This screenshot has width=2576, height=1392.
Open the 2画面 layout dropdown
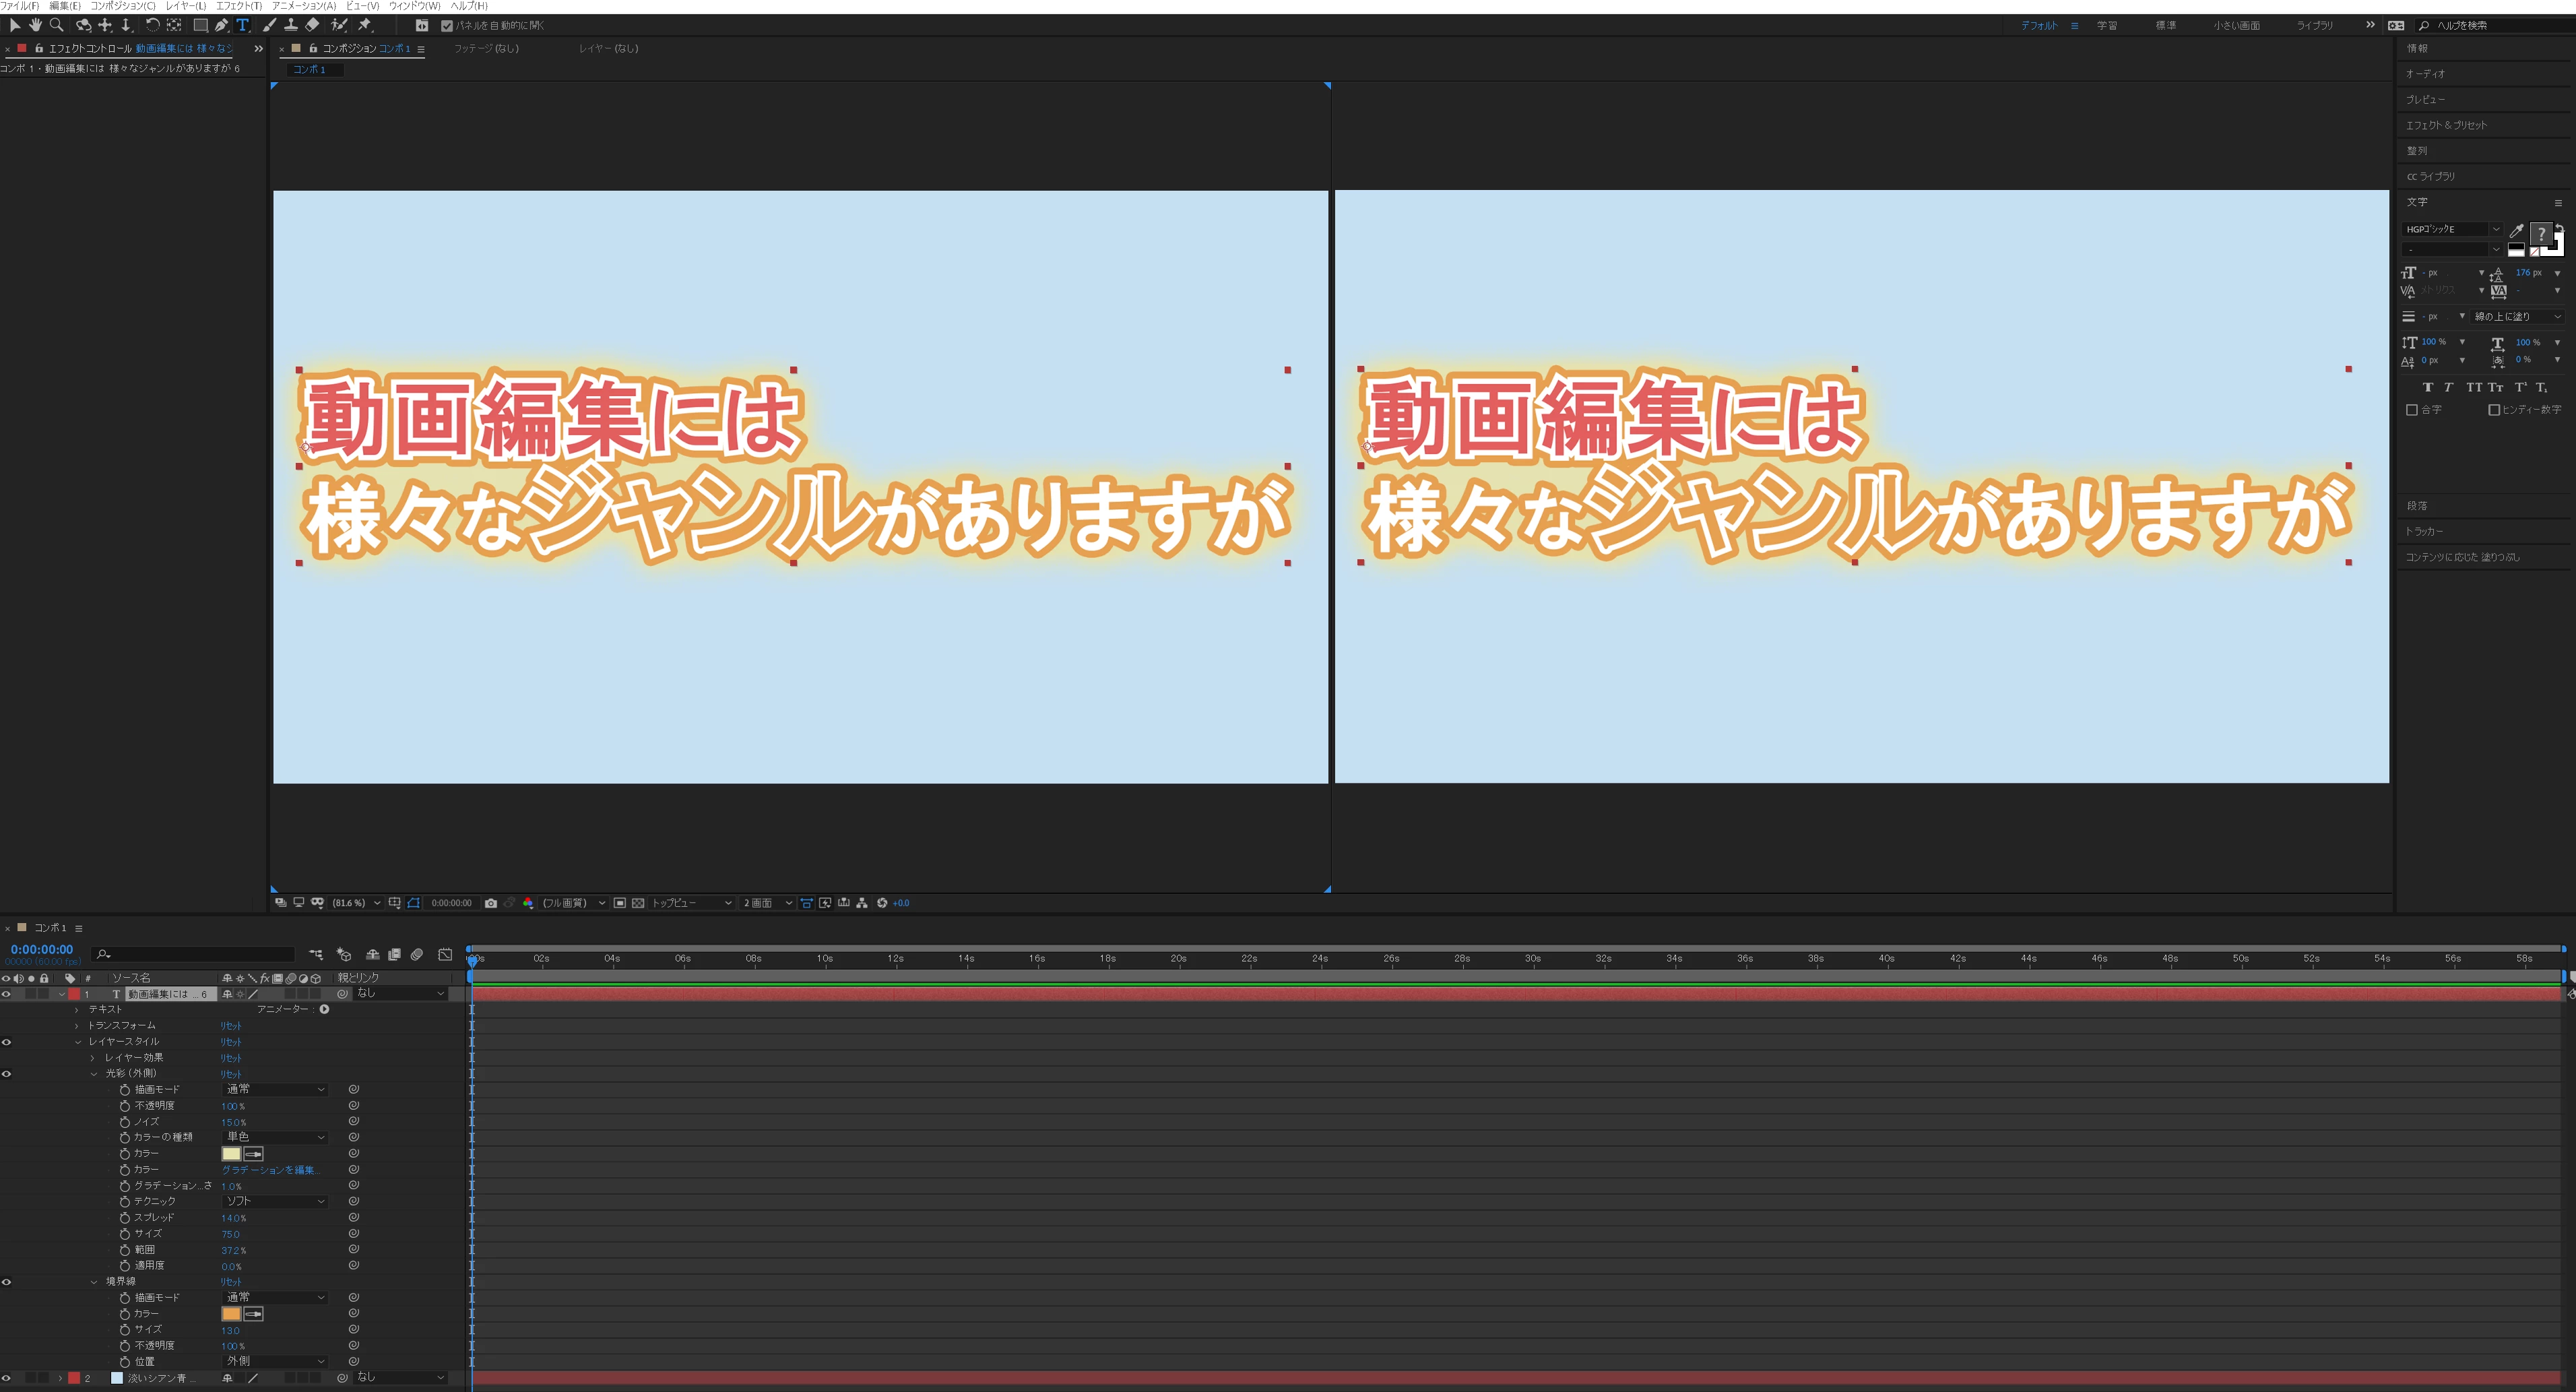point(767,903)
